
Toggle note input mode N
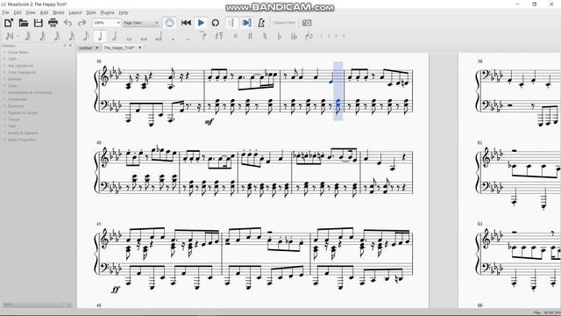point(10,36)
